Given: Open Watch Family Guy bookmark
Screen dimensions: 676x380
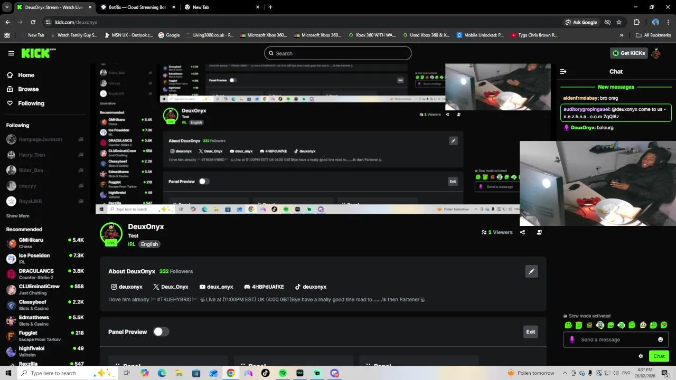Looking at the screenshot, I should (73, 35).
